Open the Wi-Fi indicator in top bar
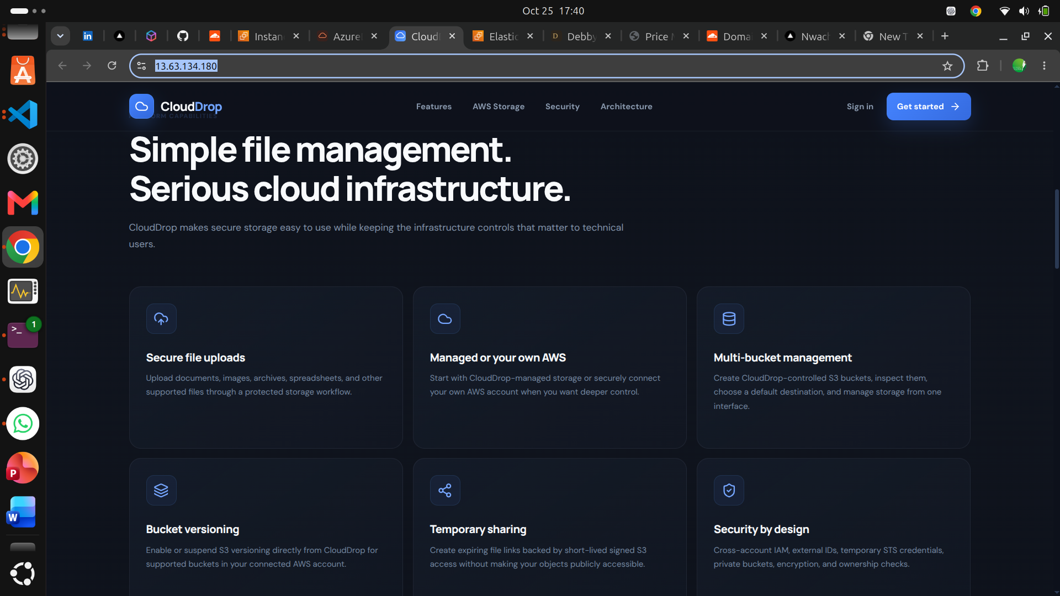The height and width of the screenshot is (596, 1060). (1004, 10)
